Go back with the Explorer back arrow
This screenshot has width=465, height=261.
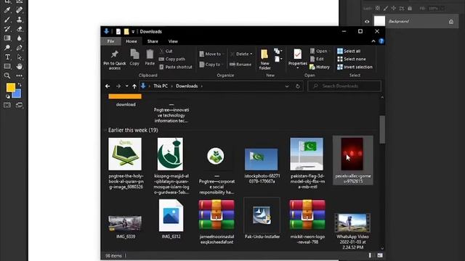click(x=108, y=86)
